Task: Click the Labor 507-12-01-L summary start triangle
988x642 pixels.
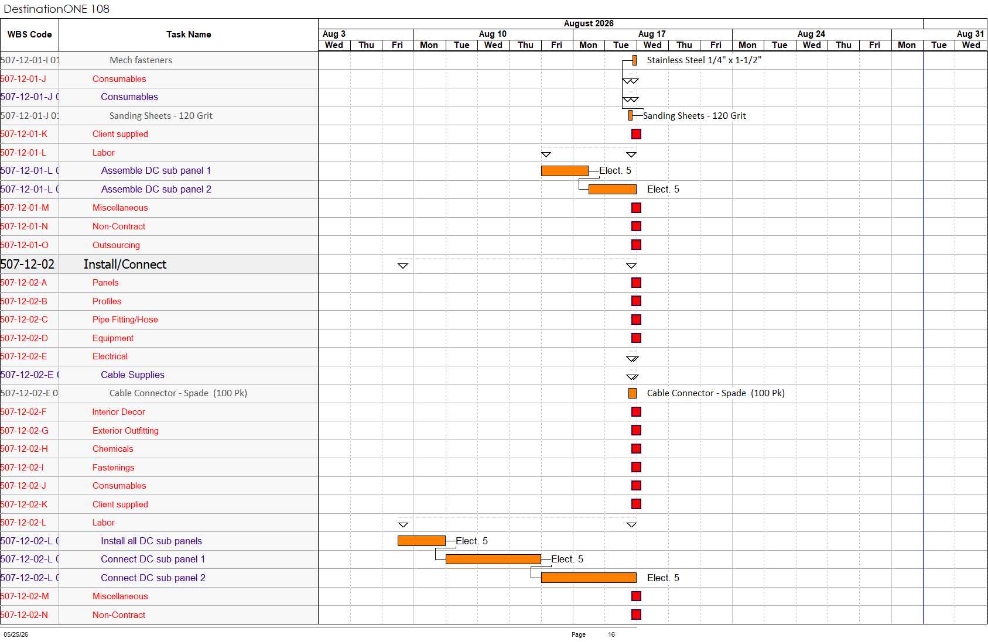Action: click(546, 155)
